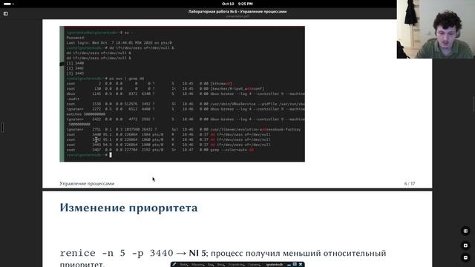Open the Вид menu in mini toolbar
This screenshot has height=267, width=475.
pyautogui.click(x=211, y=265)
